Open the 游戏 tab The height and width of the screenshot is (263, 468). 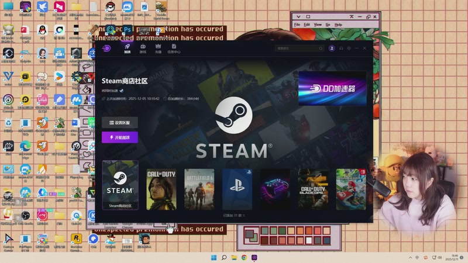click(143, 49)
